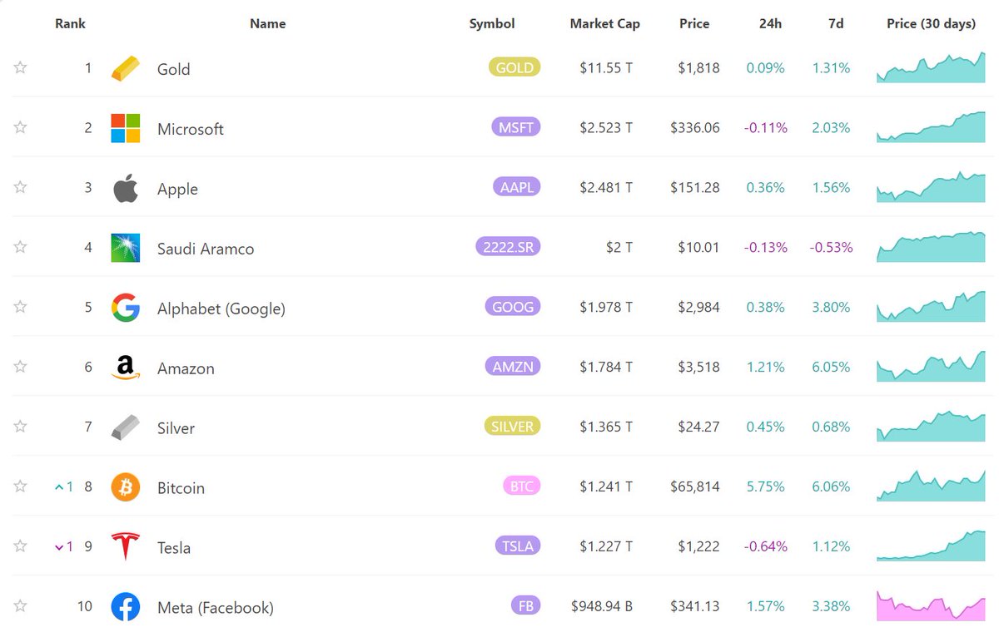
Task: Open Gold's 30-day price chart
Action: click(931, 67)
